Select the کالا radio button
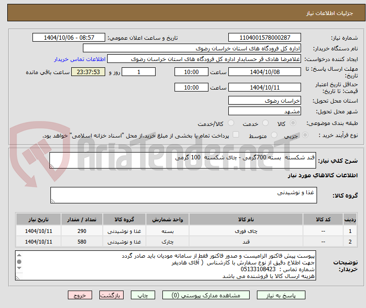The image size is (366, 308). click(x=293, y=123)
